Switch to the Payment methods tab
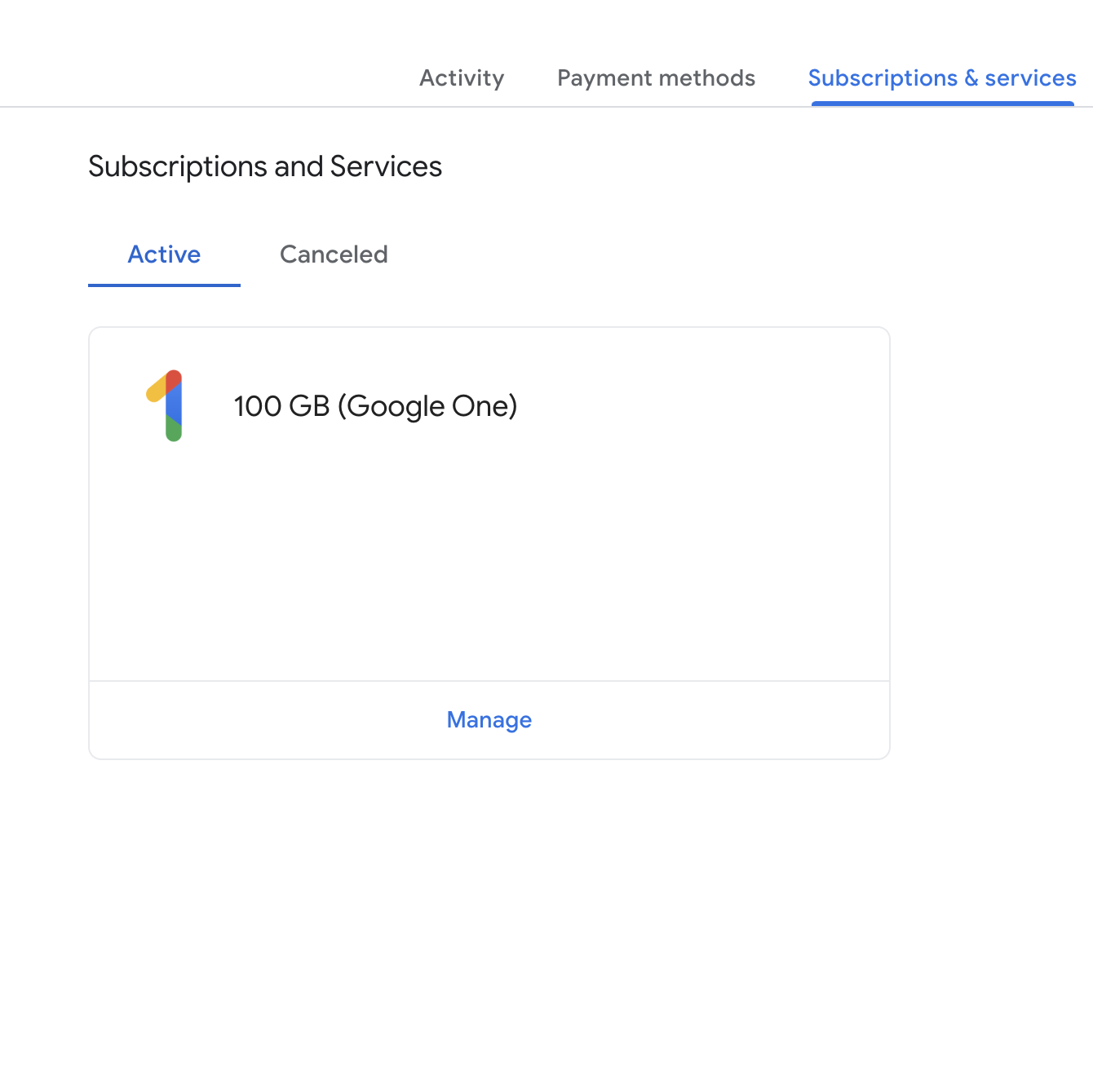Viewport: 1093px width, 1070px height. (x=656, y=78)
